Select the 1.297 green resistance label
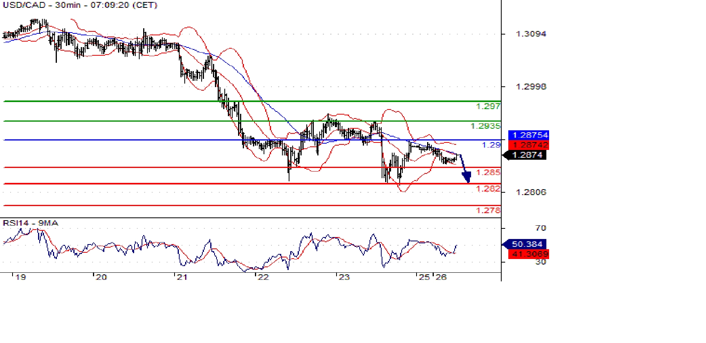706x343 pixels. pyautogui.click(x=488, y=106)
